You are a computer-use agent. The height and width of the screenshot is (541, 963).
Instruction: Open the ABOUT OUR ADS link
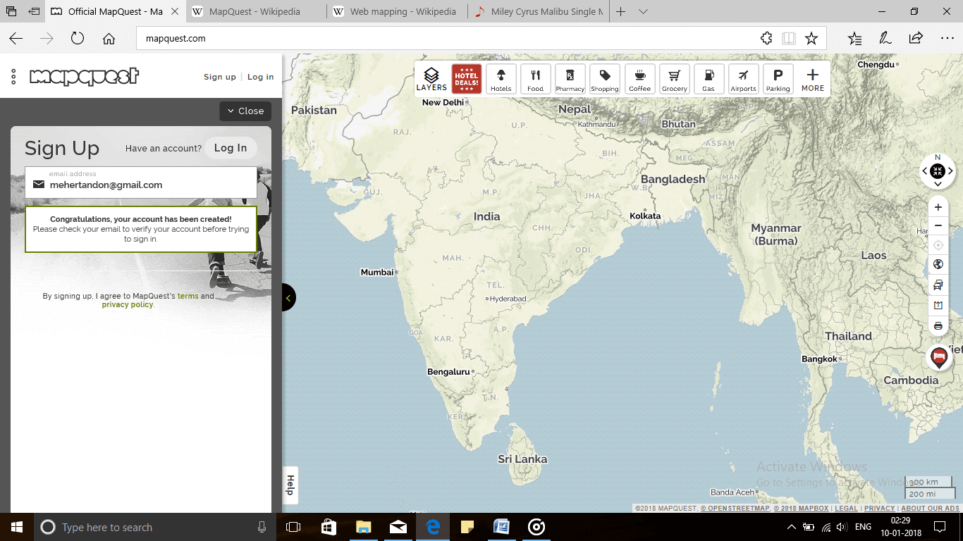pyautogui.click(x=930, y=508)
